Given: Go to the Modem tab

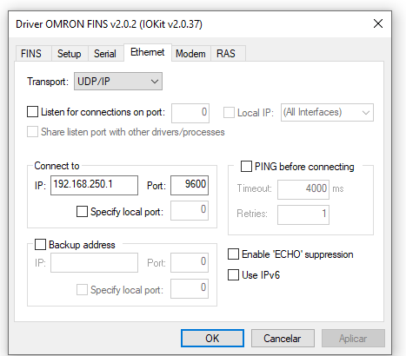Looking at the screenshot, I should point(190,54).
